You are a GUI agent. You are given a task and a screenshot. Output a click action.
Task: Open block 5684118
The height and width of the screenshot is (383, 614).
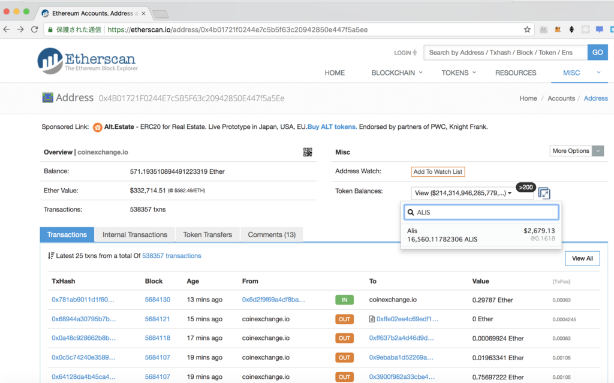tap(158, 338)
